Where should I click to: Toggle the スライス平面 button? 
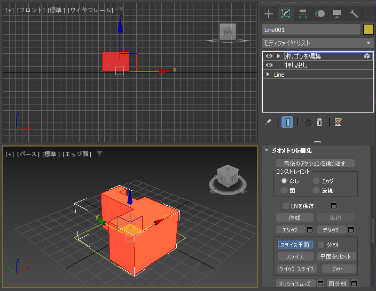click(x=295, y=245)
